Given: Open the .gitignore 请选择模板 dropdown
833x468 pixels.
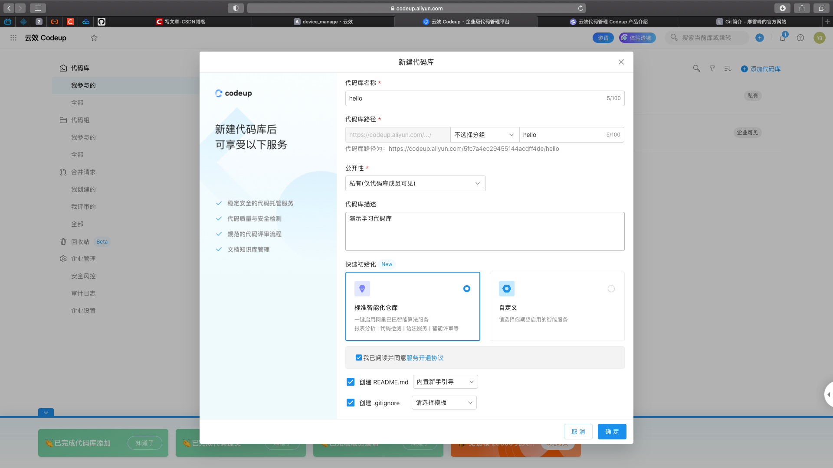Looking at the screenshot, I should point(444,403).
